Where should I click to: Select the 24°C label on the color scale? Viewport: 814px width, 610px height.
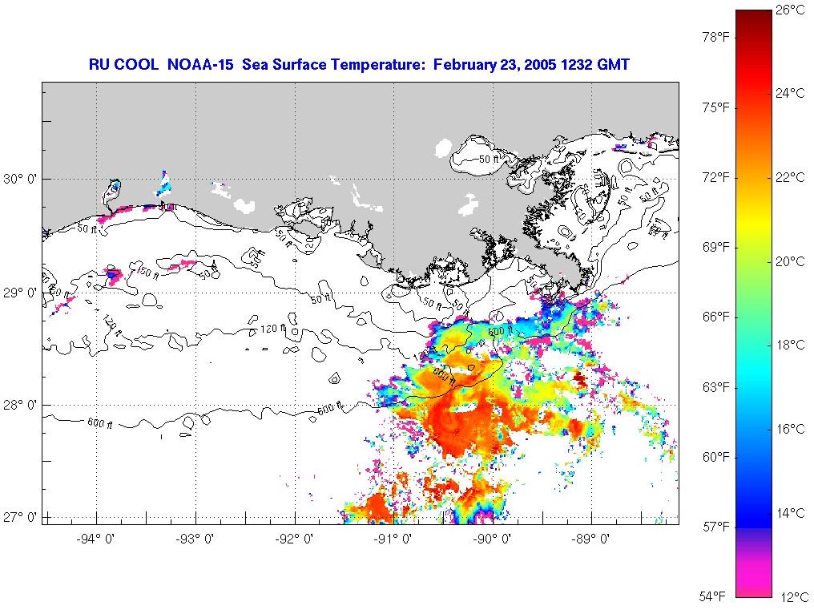[790, 93]
